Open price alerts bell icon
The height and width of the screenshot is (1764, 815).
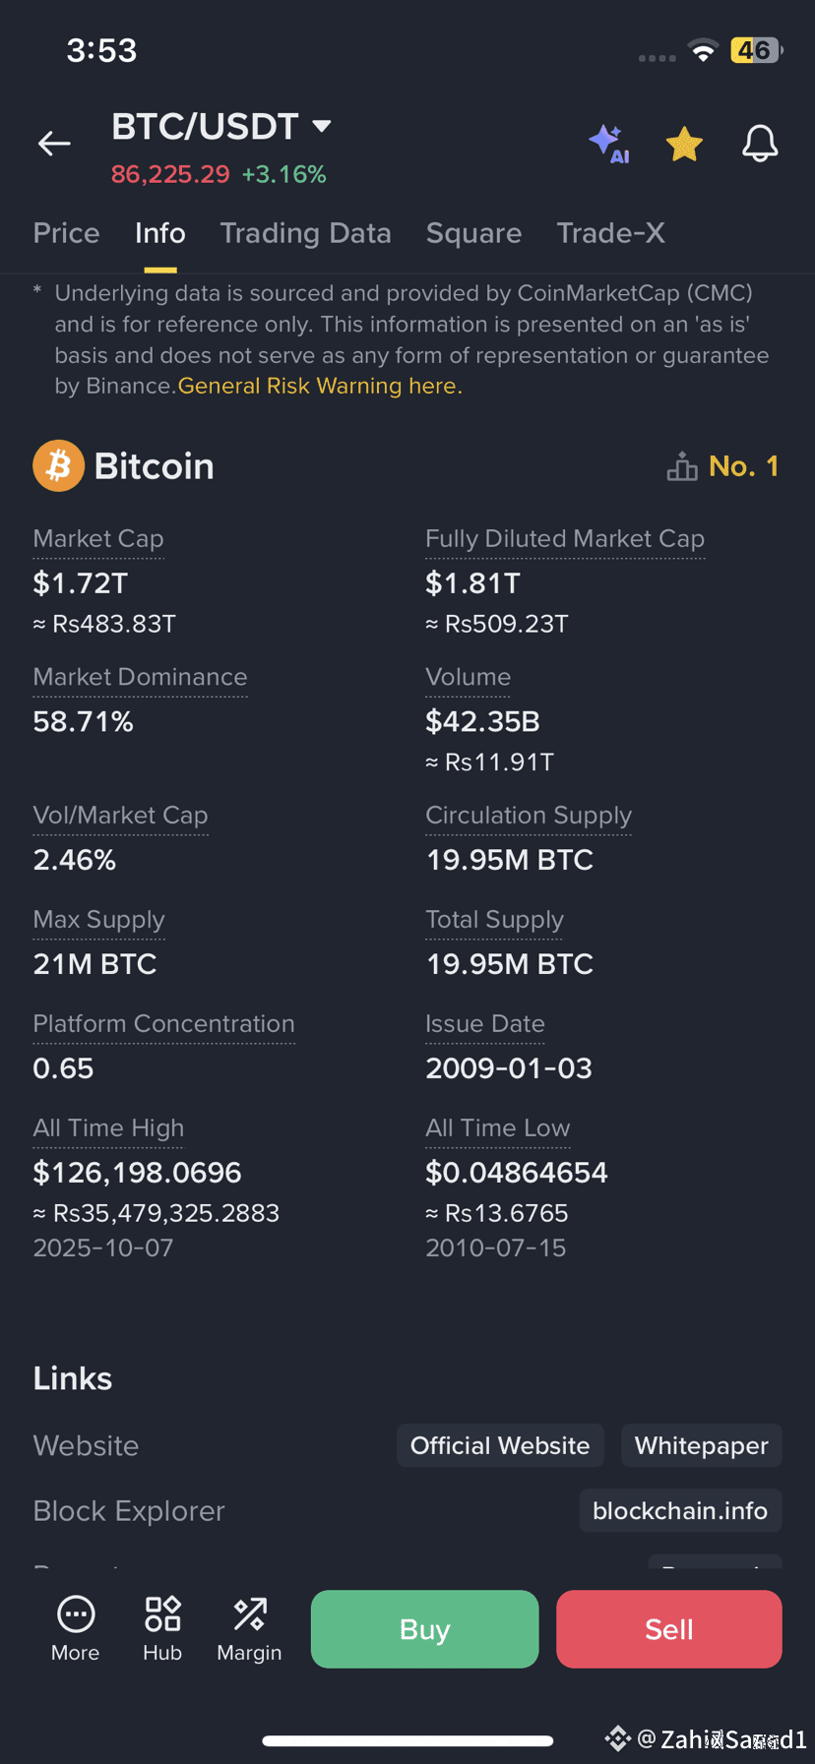point(759,144)
